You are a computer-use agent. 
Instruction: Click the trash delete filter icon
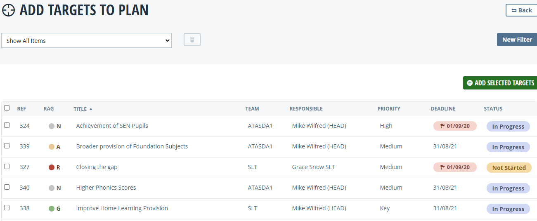click(192, 40)
